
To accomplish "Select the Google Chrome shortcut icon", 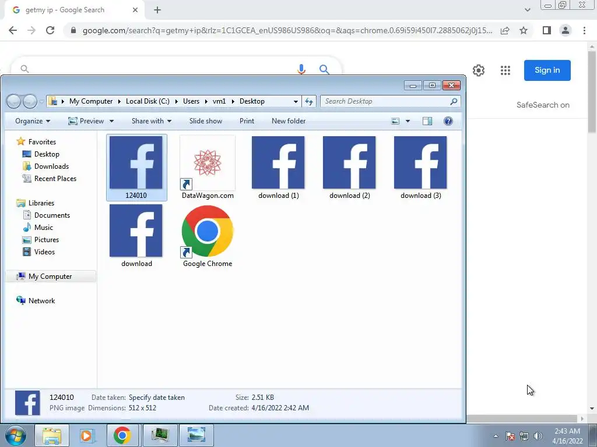I will click(x=208, y=236).
